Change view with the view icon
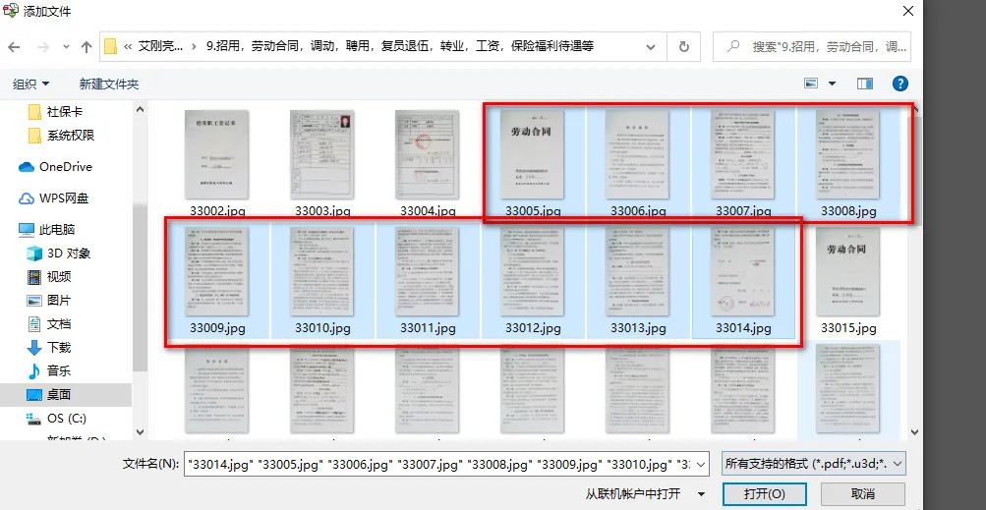 point(811,83)
